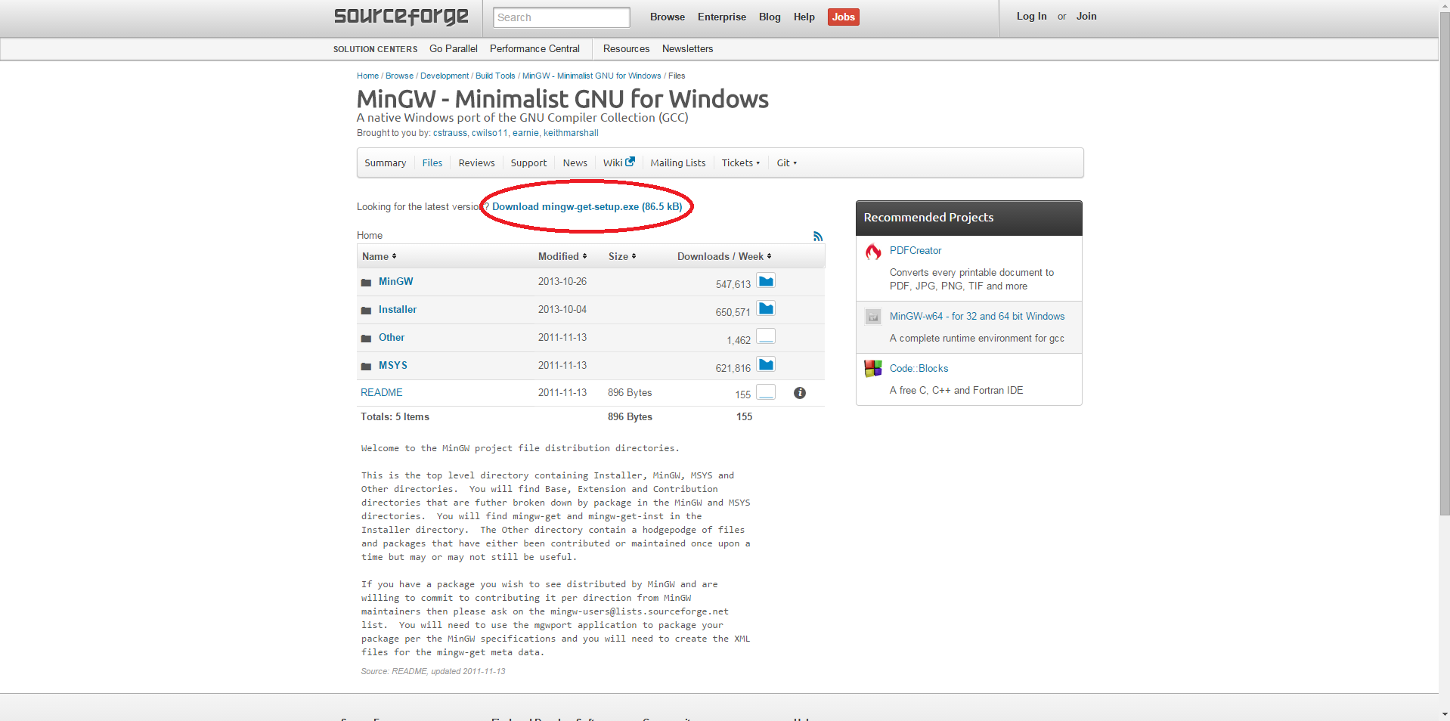
Task: Open MinGW-w64 recommended project link
Action: click(x=977, y=316)
